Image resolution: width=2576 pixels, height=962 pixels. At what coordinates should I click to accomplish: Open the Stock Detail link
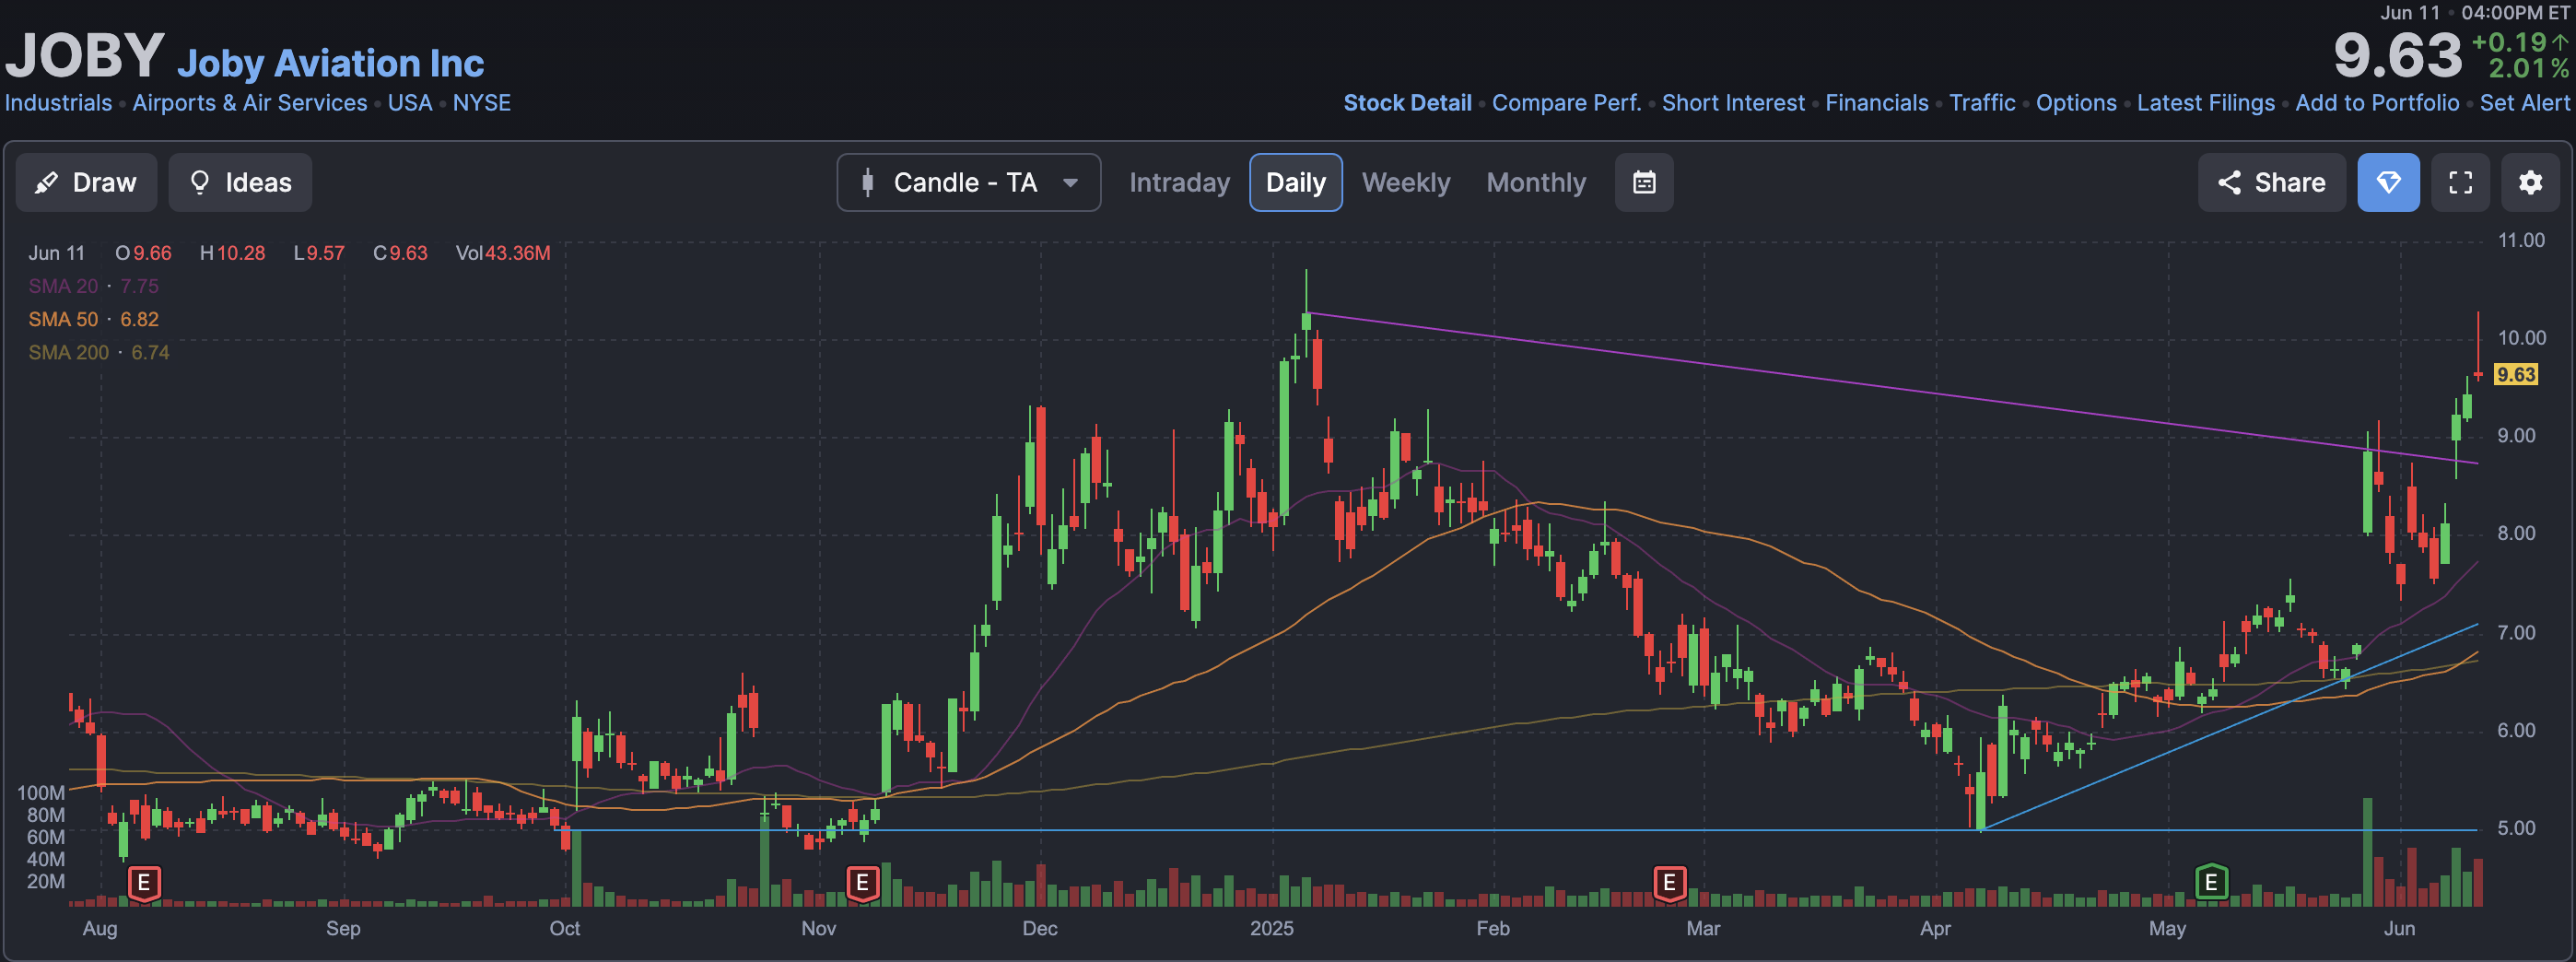point(1407,103)
